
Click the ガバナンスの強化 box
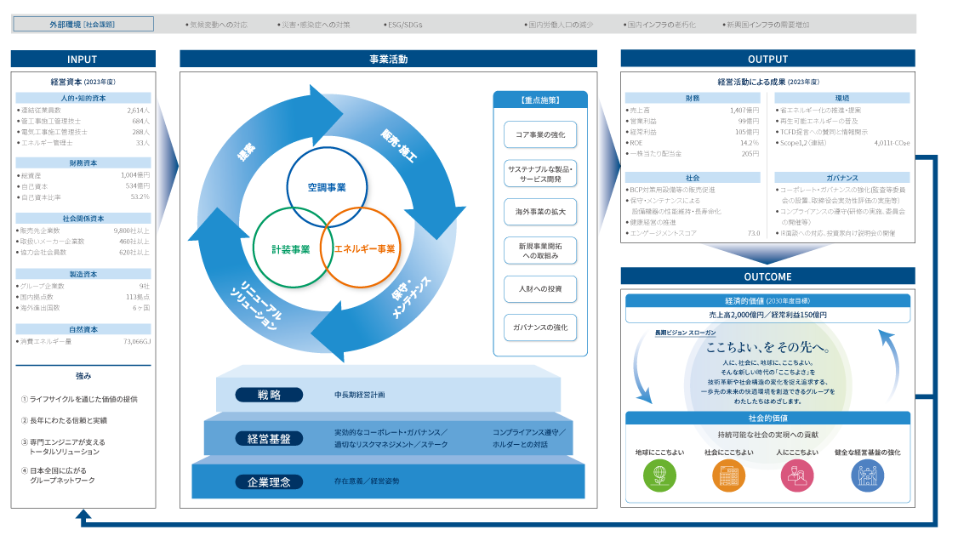point(540,327)
